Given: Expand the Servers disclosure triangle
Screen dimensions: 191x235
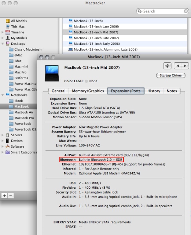Looking at the screenshot, I should [x=3, y=135].
